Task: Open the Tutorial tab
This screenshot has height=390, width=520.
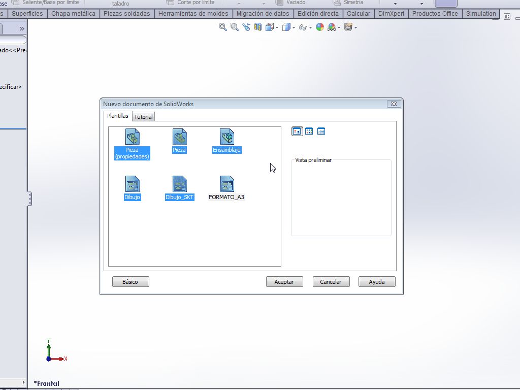Action: [143, 117]
